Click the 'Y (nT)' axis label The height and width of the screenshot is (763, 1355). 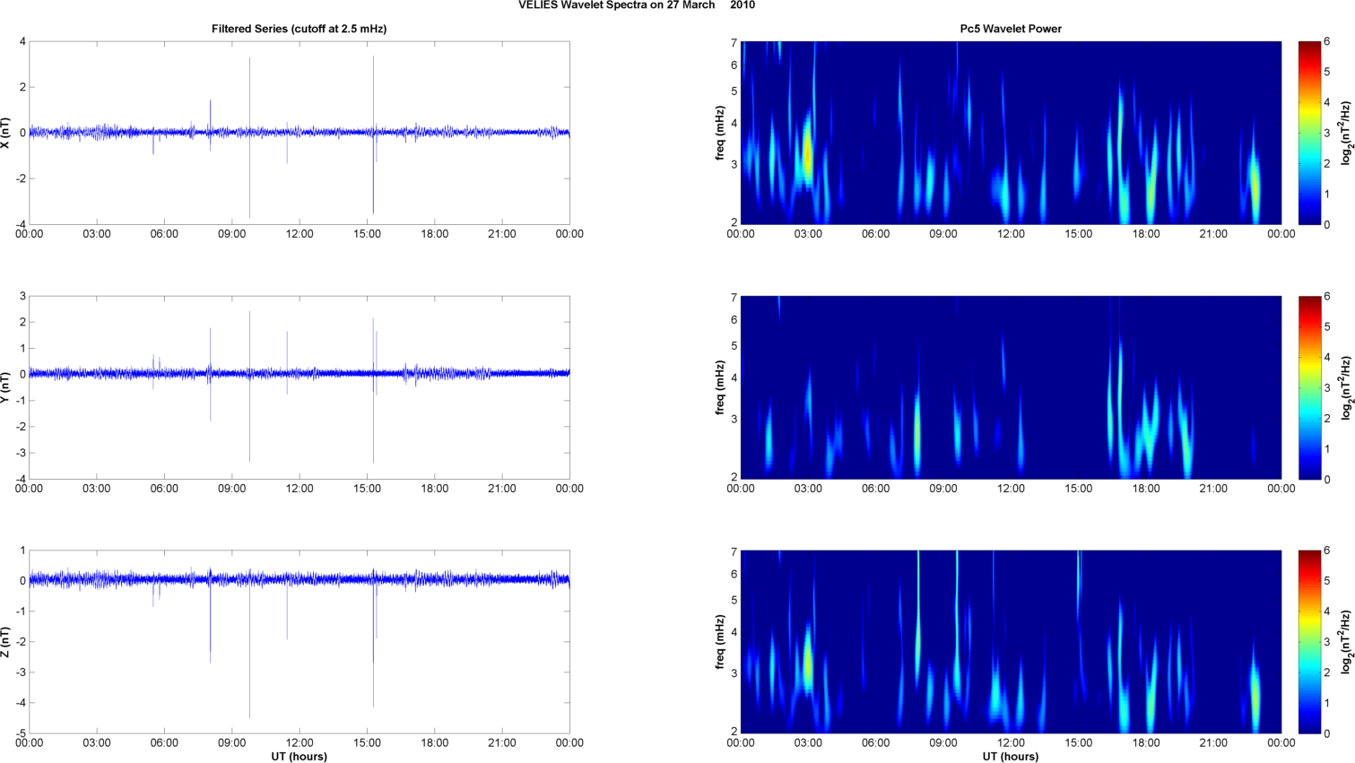pos(6,387)
